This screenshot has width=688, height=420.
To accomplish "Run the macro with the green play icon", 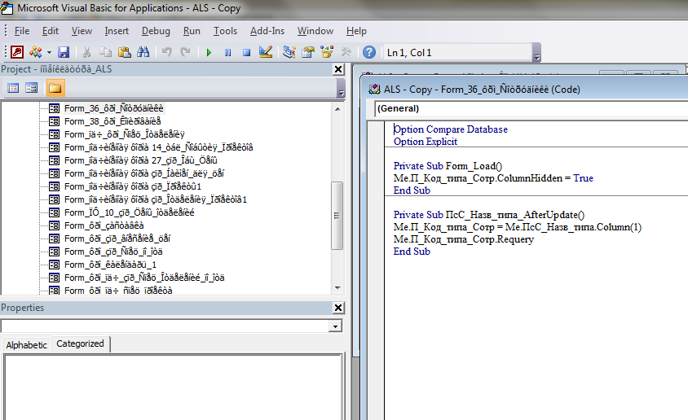I will pyautogui.click(x=209, y=53).
